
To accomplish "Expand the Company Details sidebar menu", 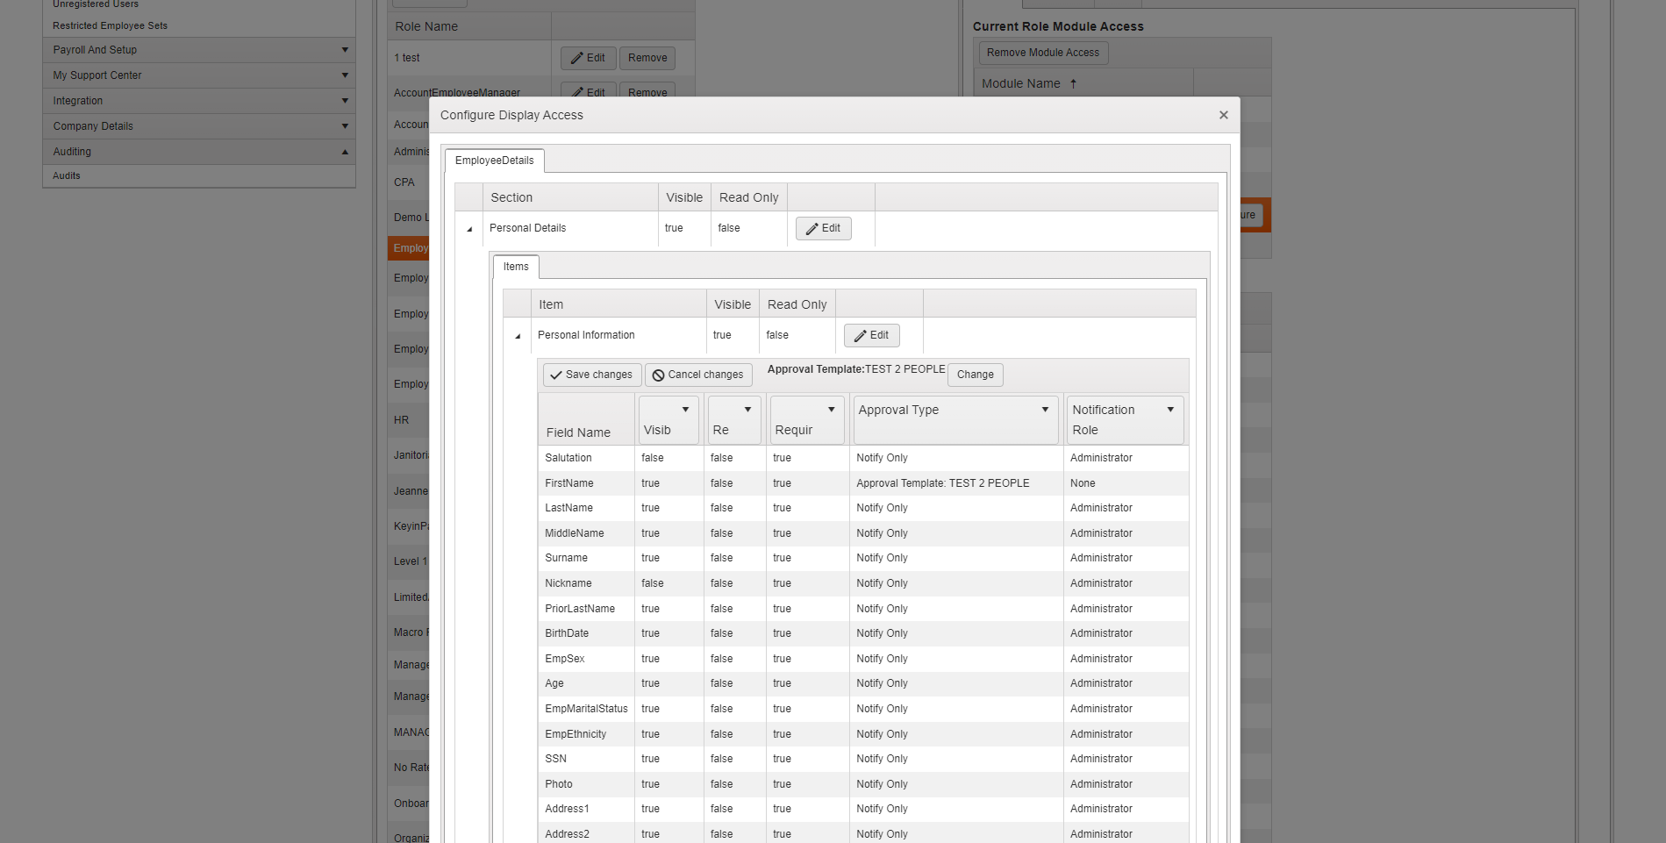I will [199, 126].
